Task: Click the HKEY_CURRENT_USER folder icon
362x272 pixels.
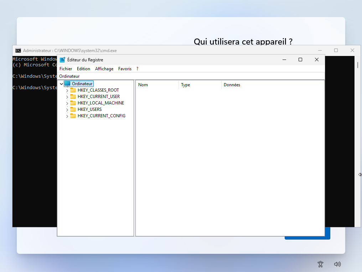Action: coord(73,97)
